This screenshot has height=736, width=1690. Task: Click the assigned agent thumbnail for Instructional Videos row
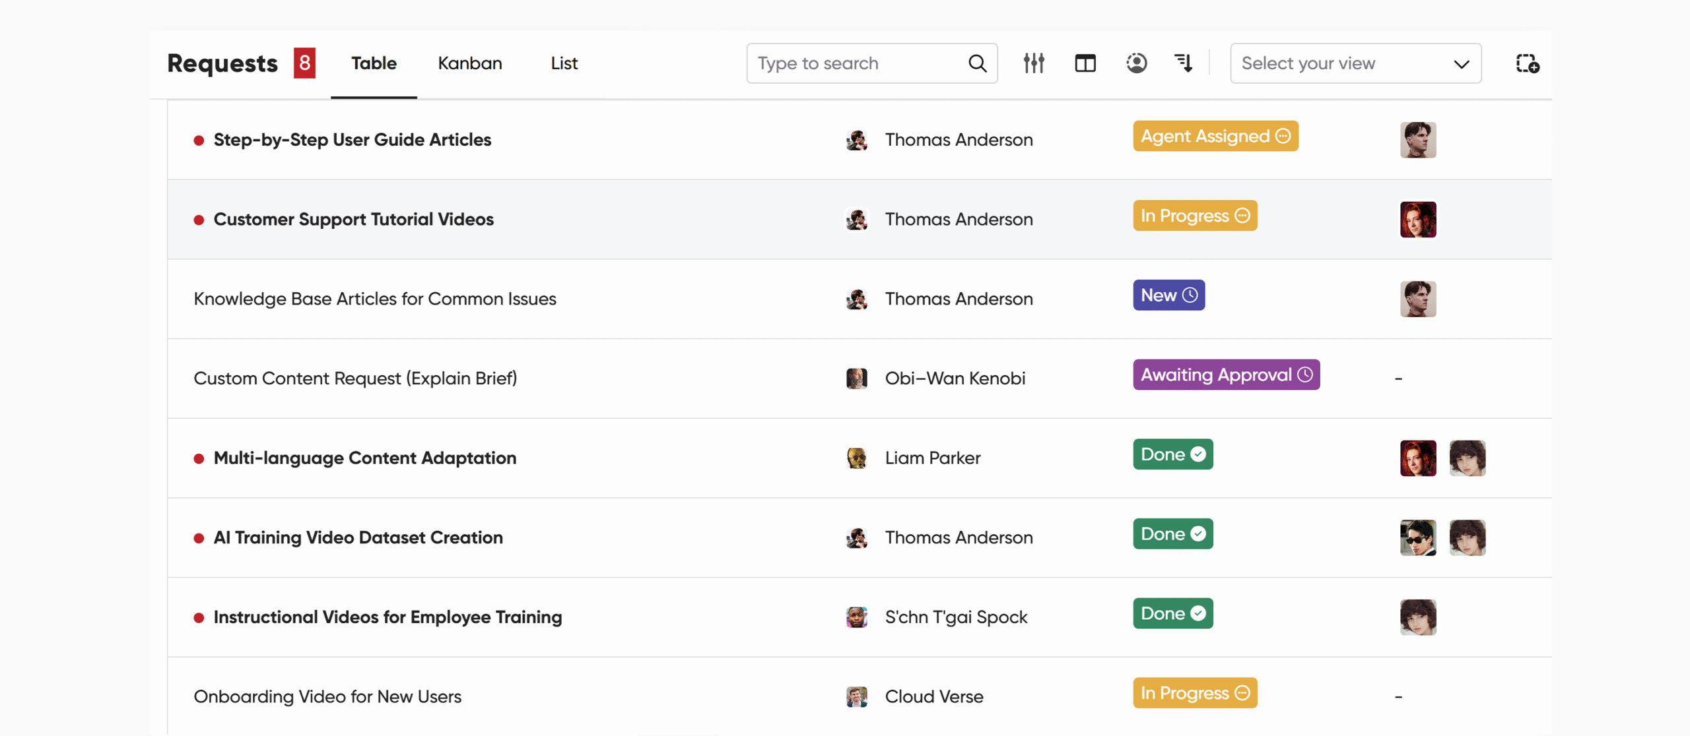(x=1417, y=617)
